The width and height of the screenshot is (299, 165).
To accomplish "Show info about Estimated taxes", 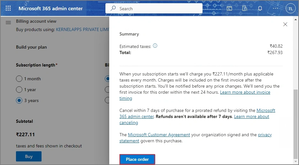I will pyautogui.click(x=155, y=46).
